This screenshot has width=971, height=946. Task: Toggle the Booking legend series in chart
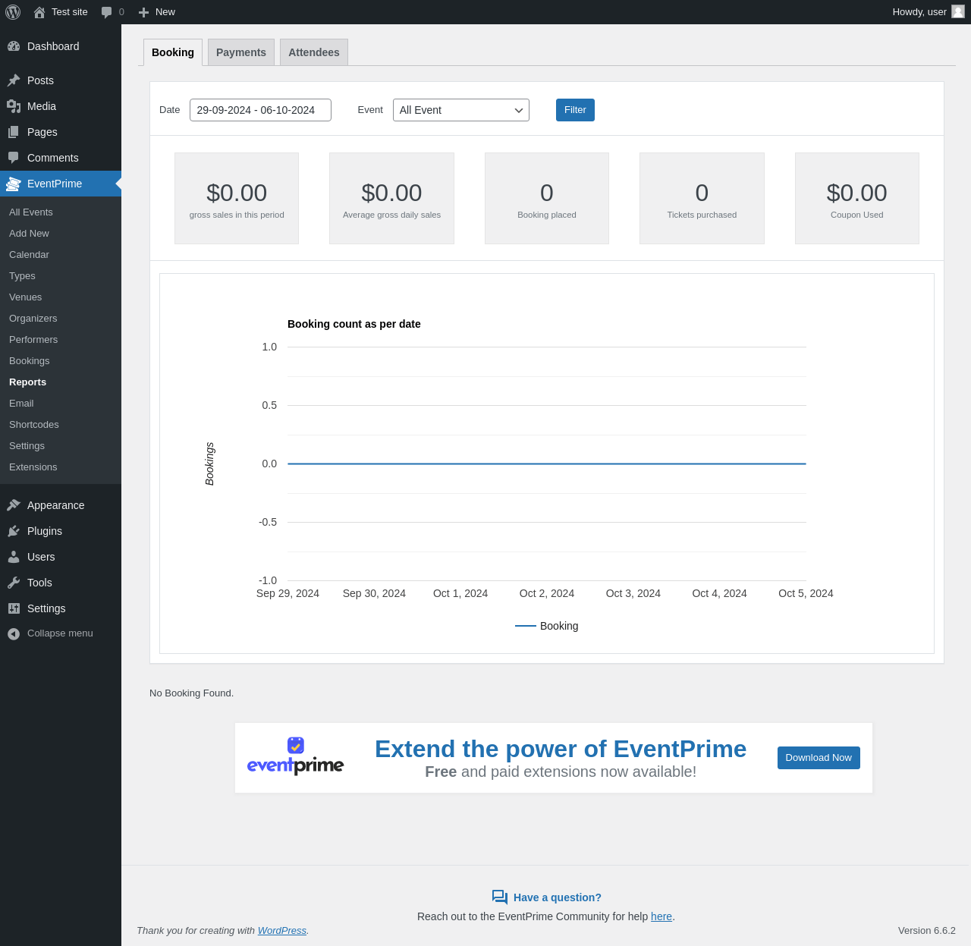(x=547, y=626)
